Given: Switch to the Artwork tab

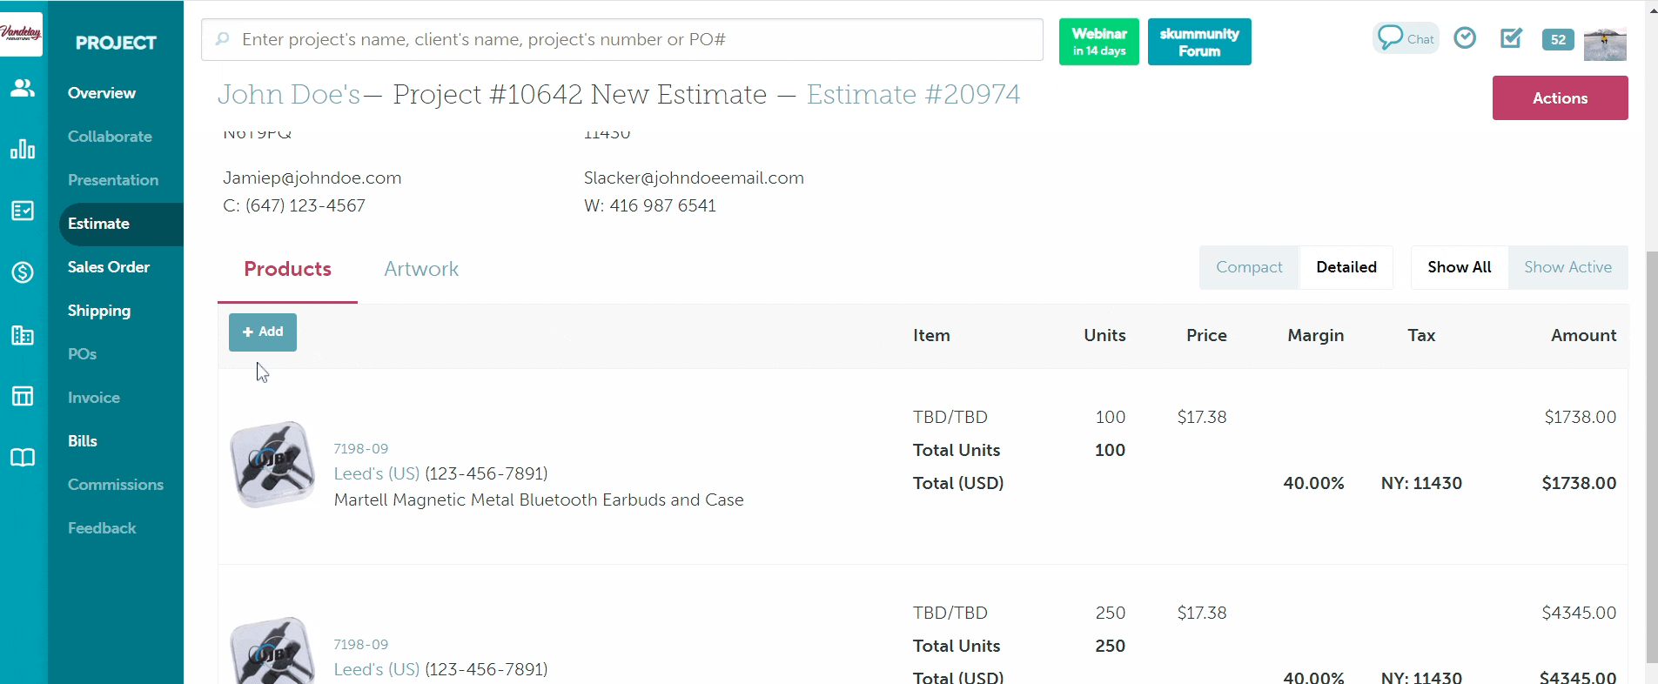Looking at the screenshot, I should click(x=421, y=269).
